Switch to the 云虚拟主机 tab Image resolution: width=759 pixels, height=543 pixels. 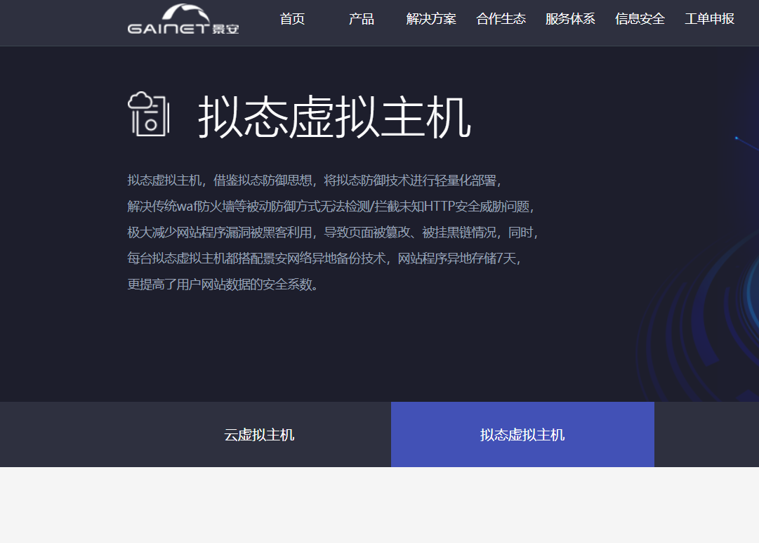click(x=259, y=435)
